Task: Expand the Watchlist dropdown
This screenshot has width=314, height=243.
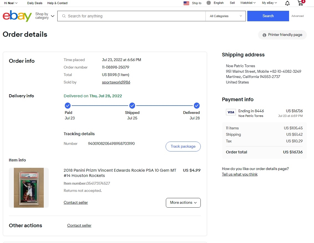Action: 248,3
